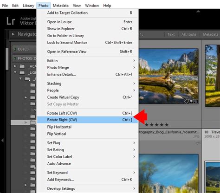Expand the _ACA folder triangle
220x193 pixels.
click(x=15, y=66)
